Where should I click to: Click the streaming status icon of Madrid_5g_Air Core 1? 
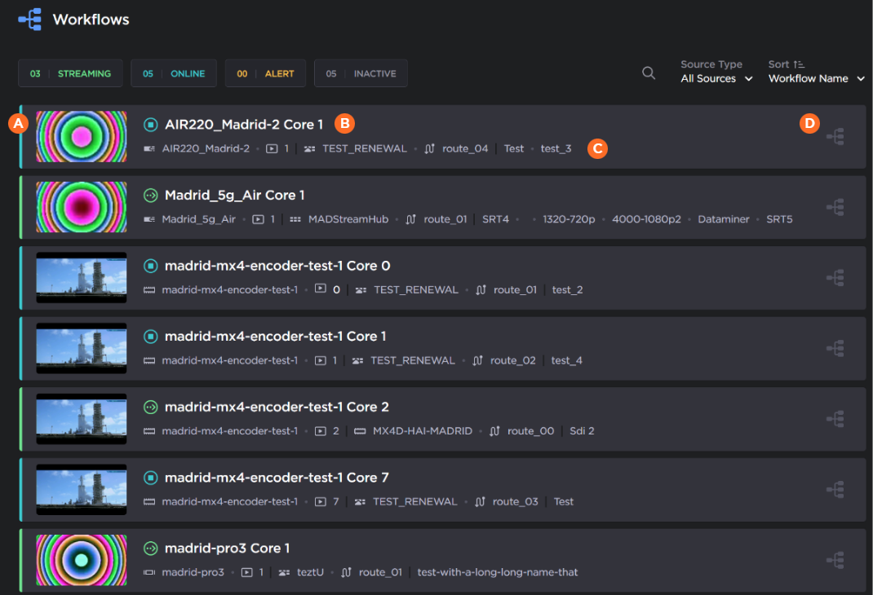point(151,196)
